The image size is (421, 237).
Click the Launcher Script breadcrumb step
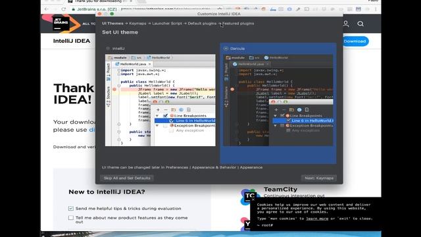(x=167, y=24)
